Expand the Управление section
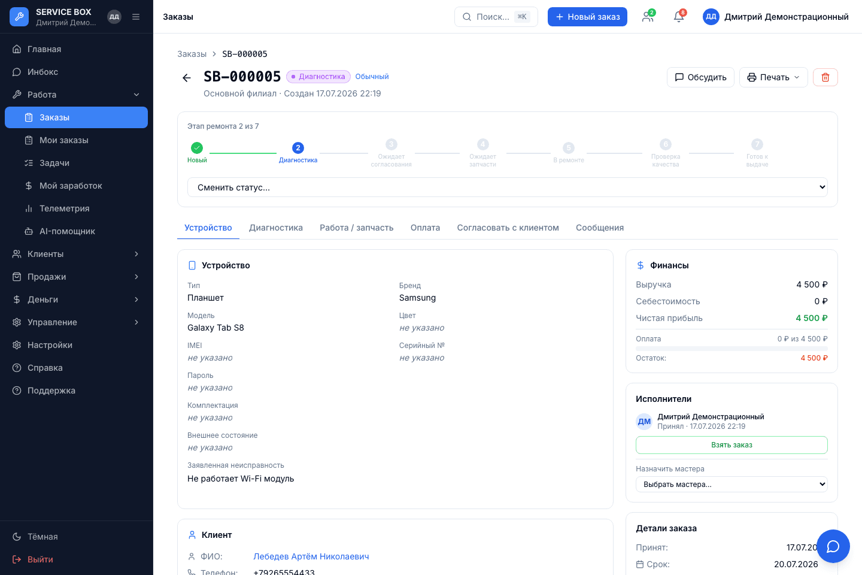 (77, 322)
